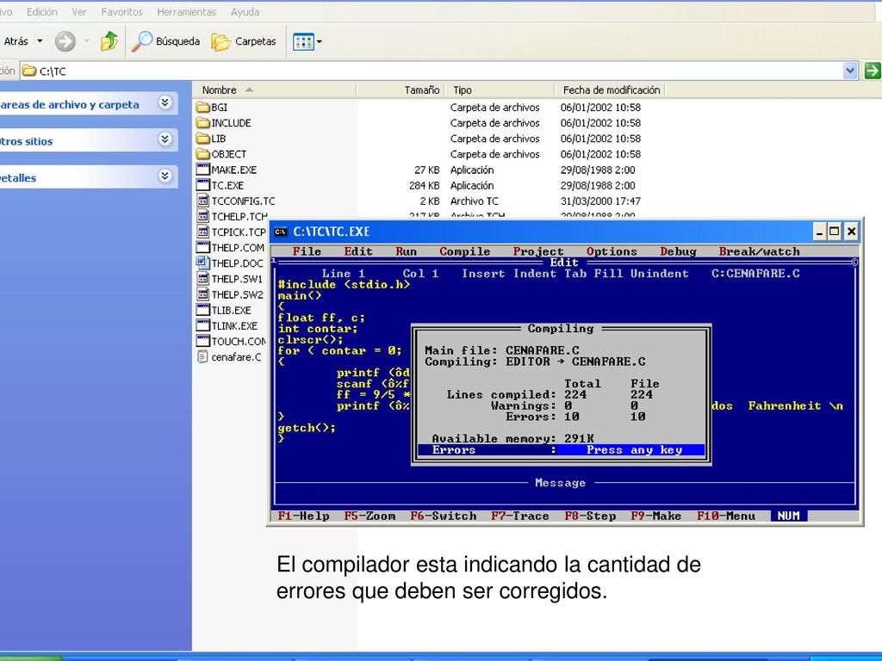Click F1-Help in Turbo C status line
The width and height of the screenshot is (882, 661).
(303, 516)
